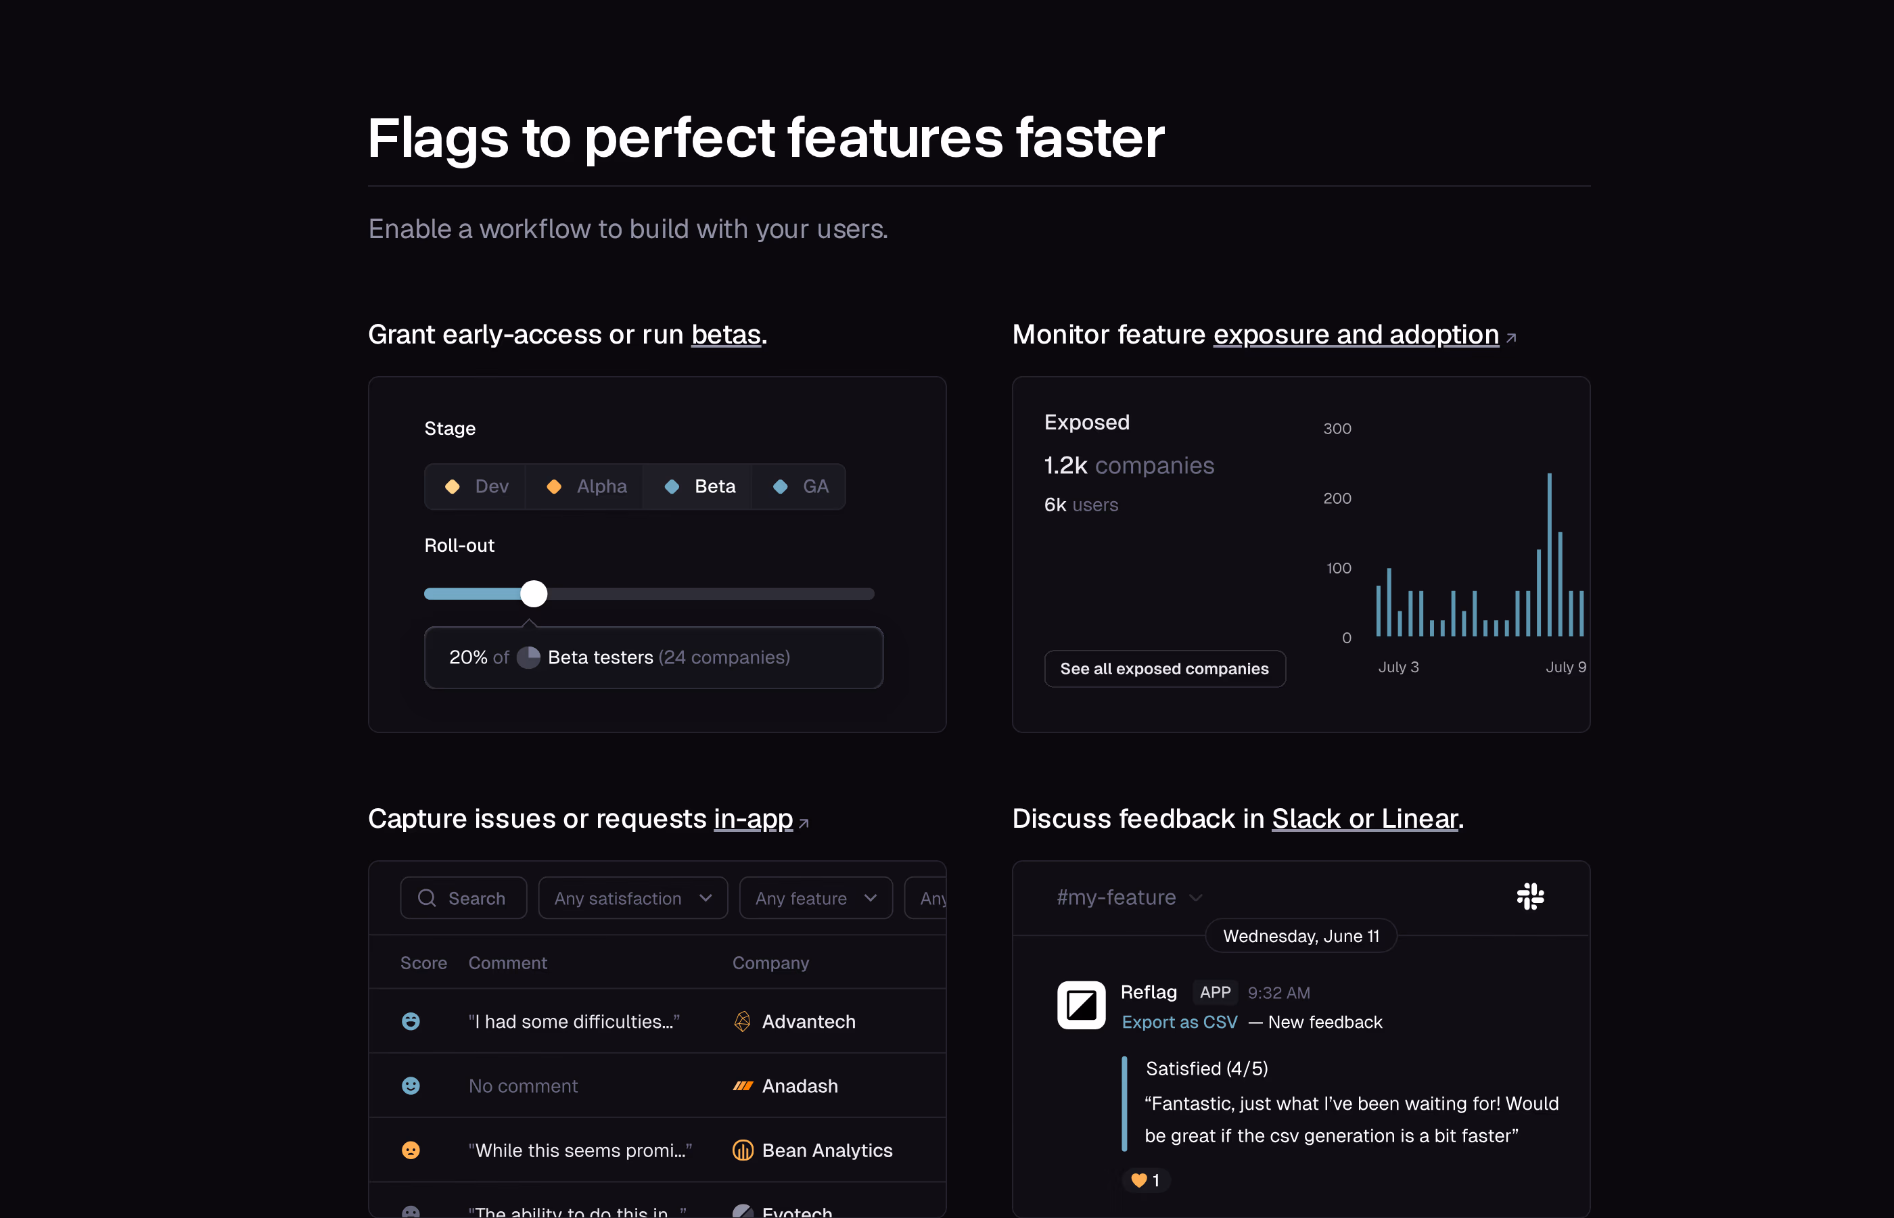1894x1218 pixels.
Task: Click the Satisfied (4/5) text
Action: 1207,1069
